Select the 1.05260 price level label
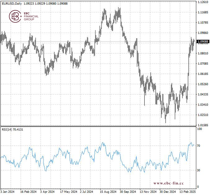The width and height of the screenshot is (210, 195). 203,84
